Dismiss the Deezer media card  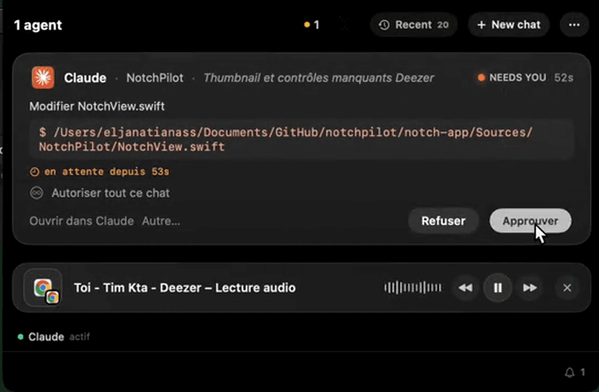click(567, 288)
